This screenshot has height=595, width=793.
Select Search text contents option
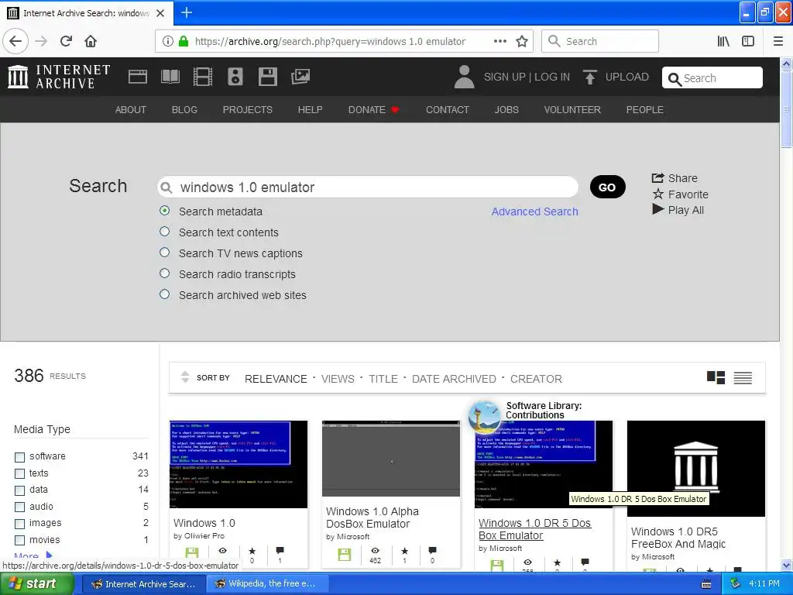coord(164,231)
